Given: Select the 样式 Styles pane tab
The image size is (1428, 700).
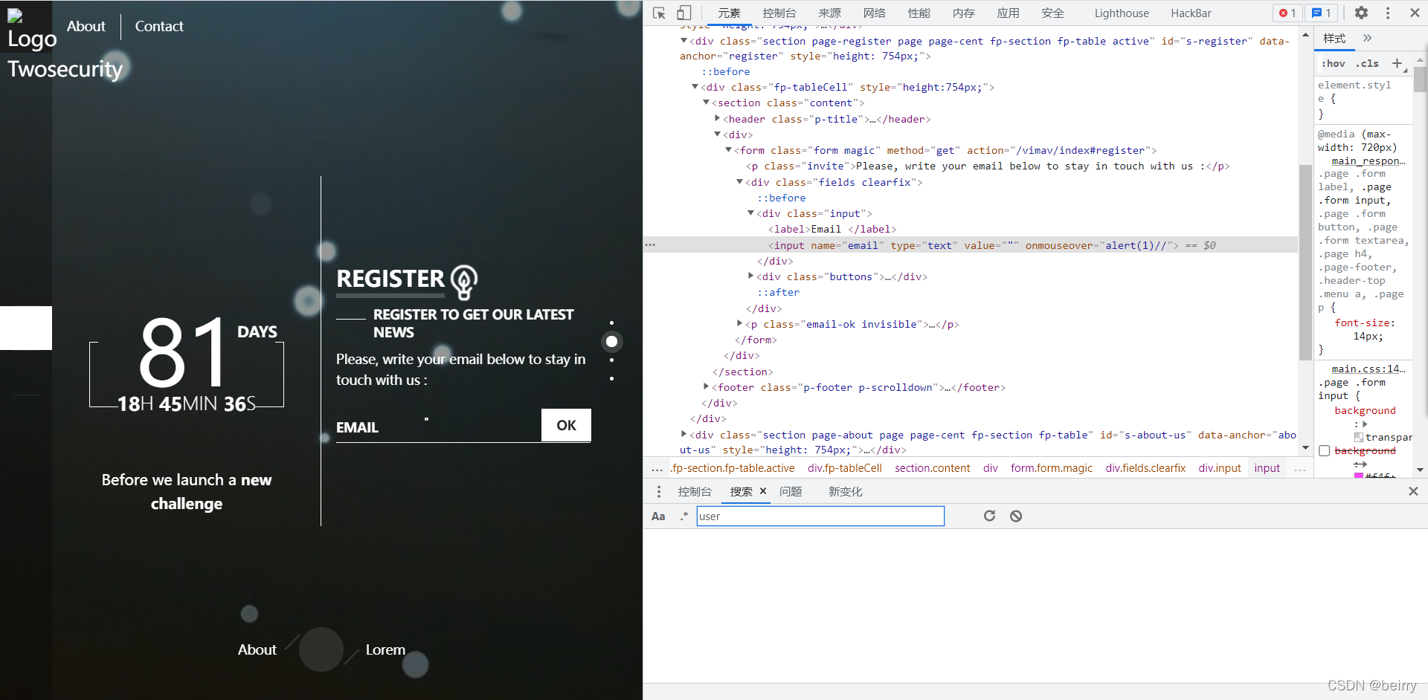Looking at the screenshot, I should (x=1334, y=39).
